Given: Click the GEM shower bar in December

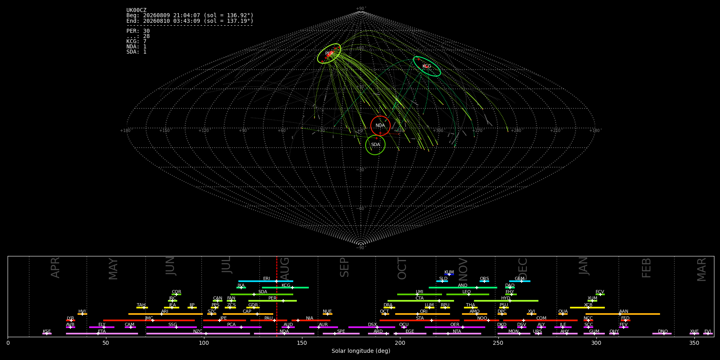Looking at the screenshot, I should [x=520, y=281].
